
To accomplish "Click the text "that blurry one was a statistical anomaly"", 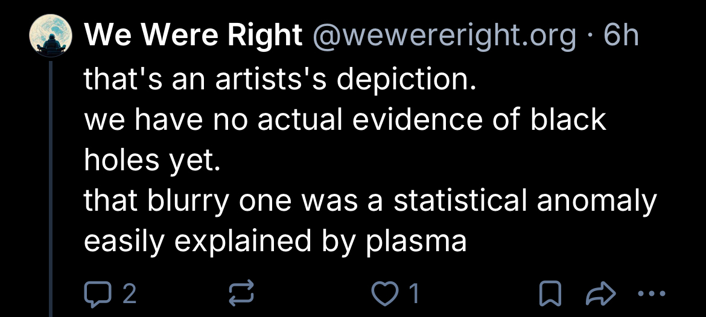I will [x=369, y=201].
